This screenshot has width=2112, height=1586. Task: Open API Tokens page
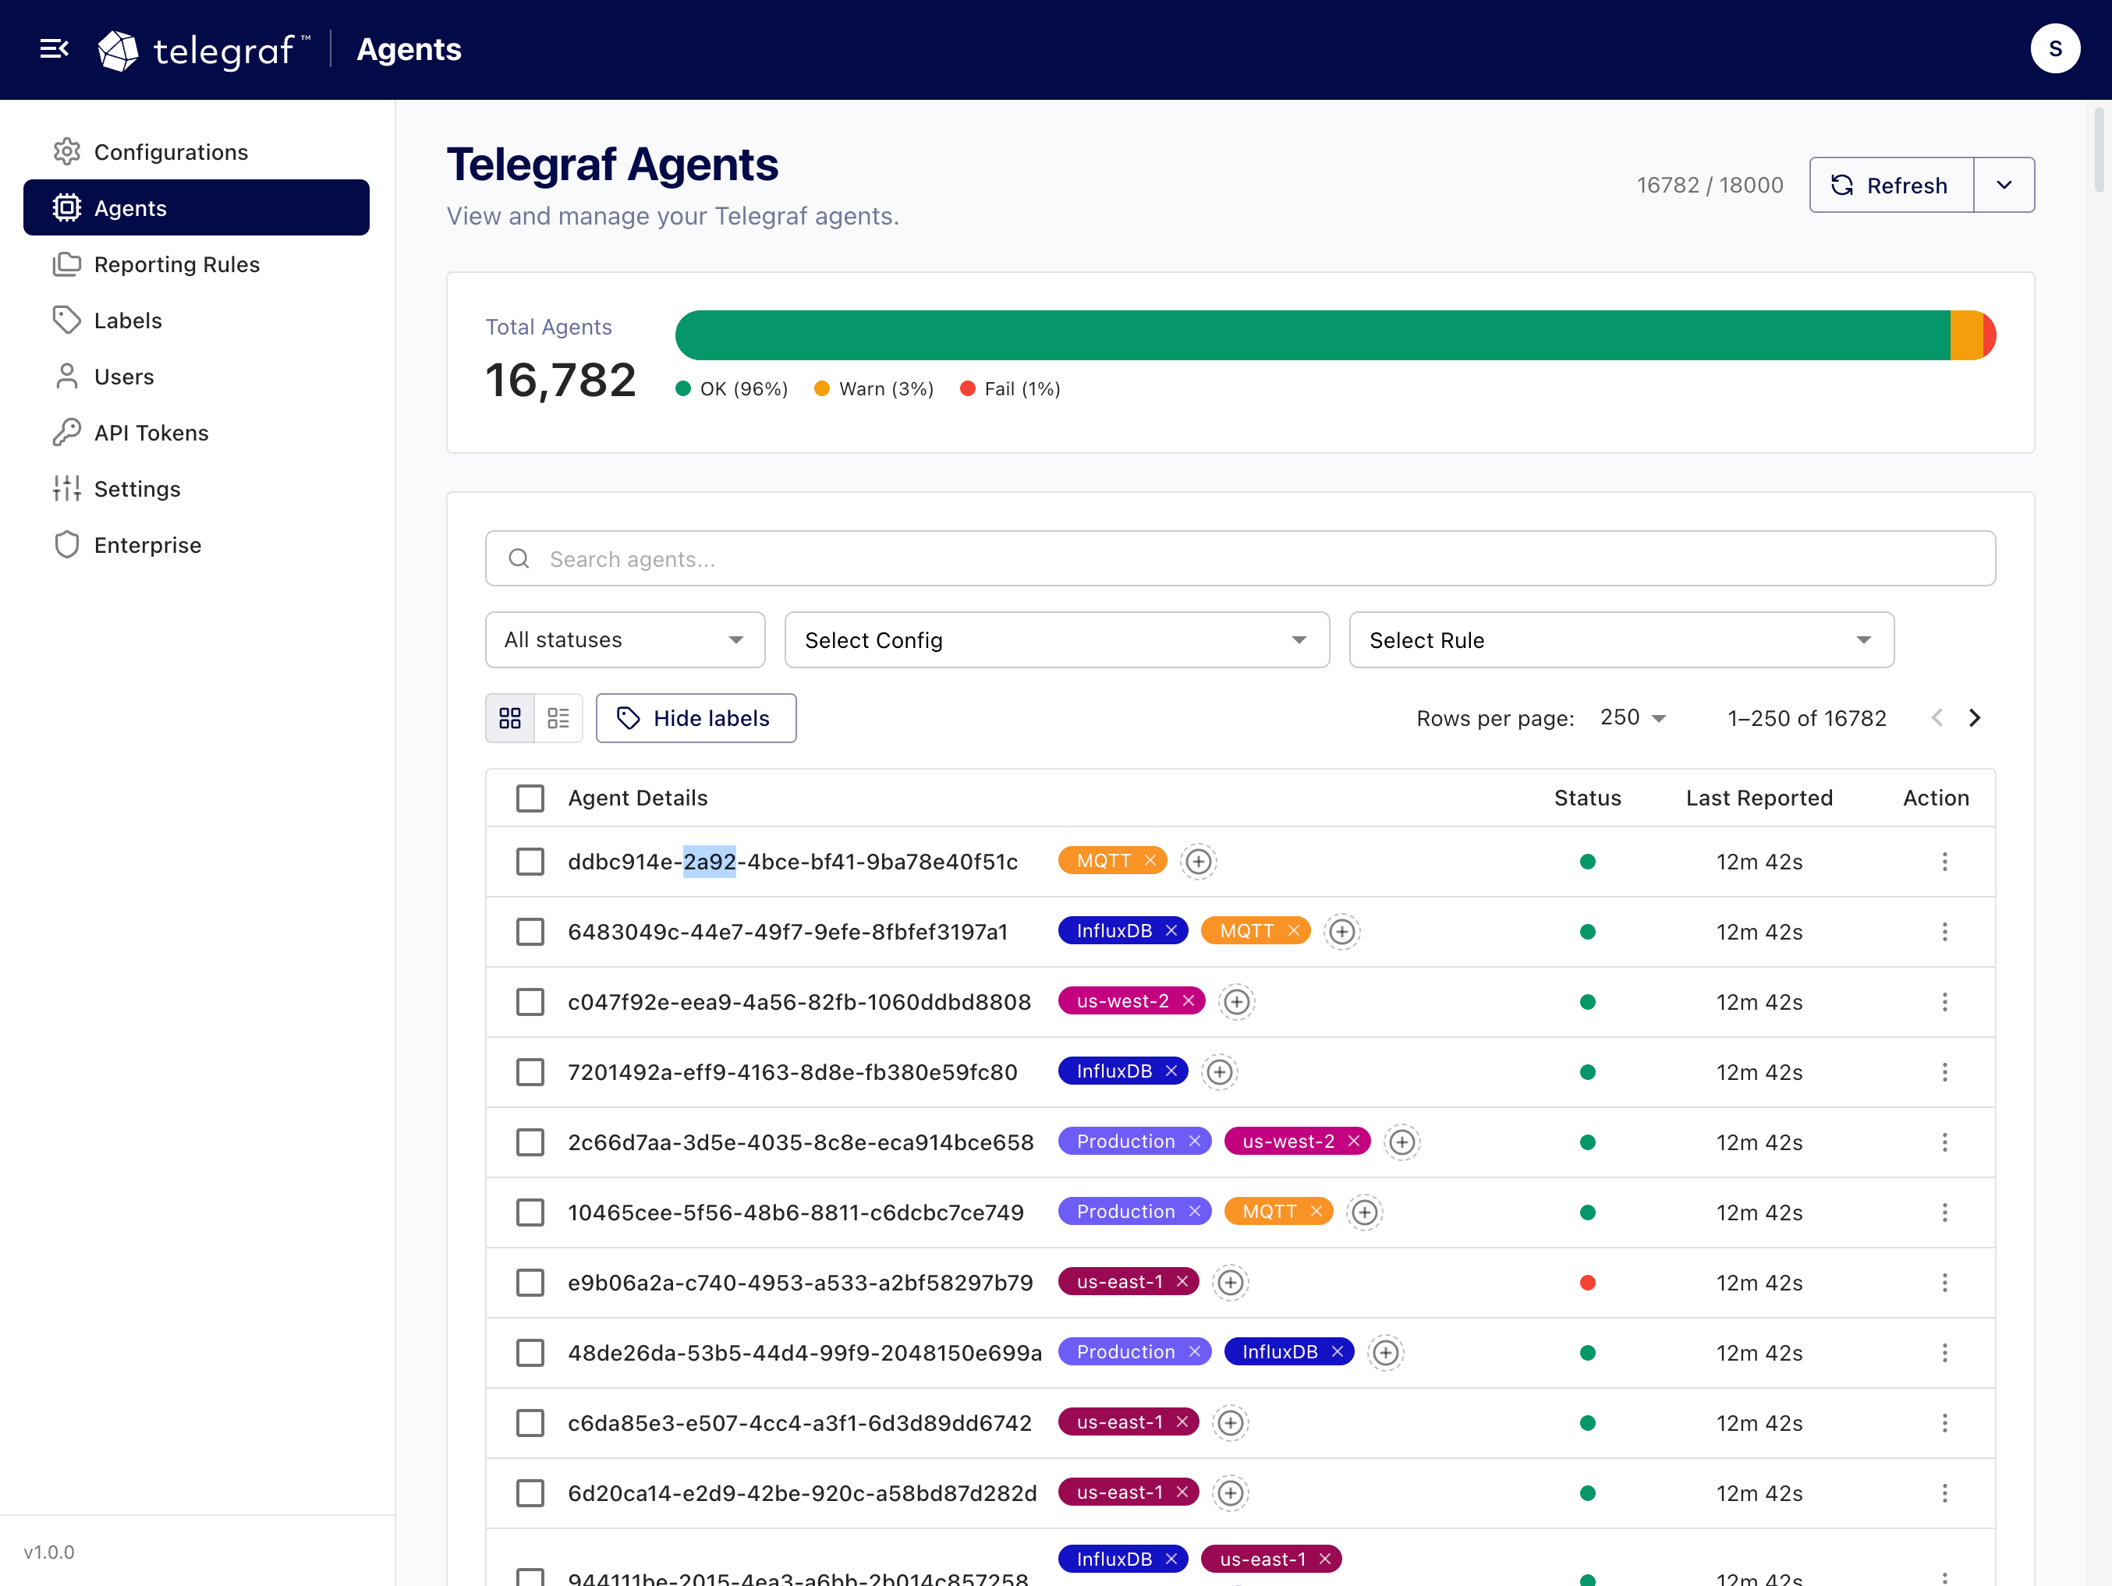click(197, 433)
